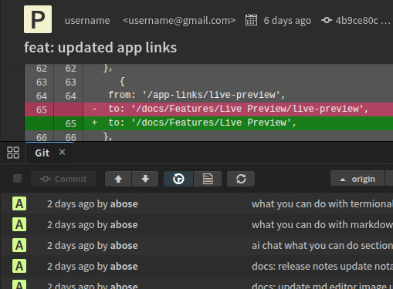The image size is (393, 289).
Task: Select commit 'what you can do with markdow'
Action: click(322, 225)
